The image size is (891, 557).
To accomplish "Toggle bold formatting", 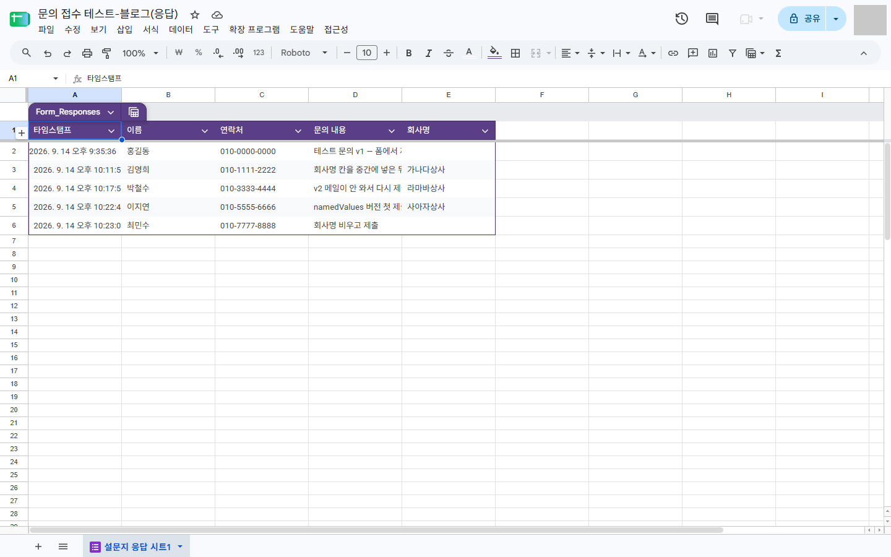I will click(409, 53).
